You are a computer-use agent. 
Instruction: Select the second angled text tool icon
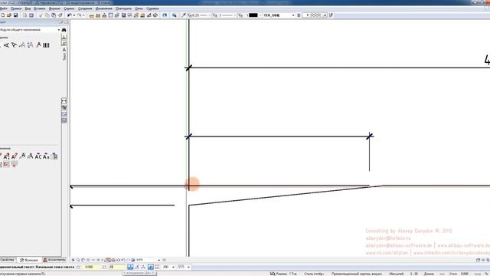point(14,45)
